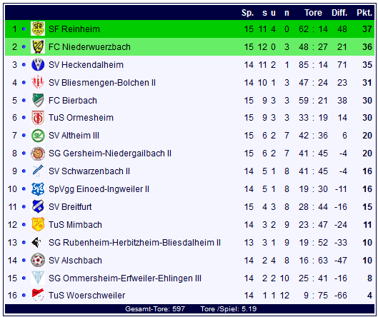The height and width of the screenshot is (317, 378).
Task: Click the Pkt. column header
Action: pyautogui.click(x=364, y=13)
